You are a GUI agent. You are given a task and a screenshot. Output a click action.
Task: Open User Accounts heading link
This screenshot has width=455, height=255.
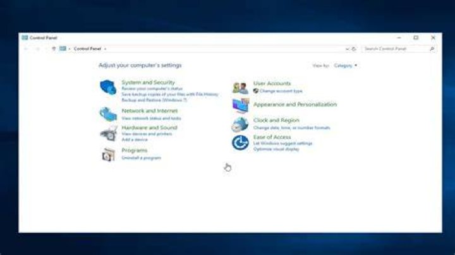point(272,83)
